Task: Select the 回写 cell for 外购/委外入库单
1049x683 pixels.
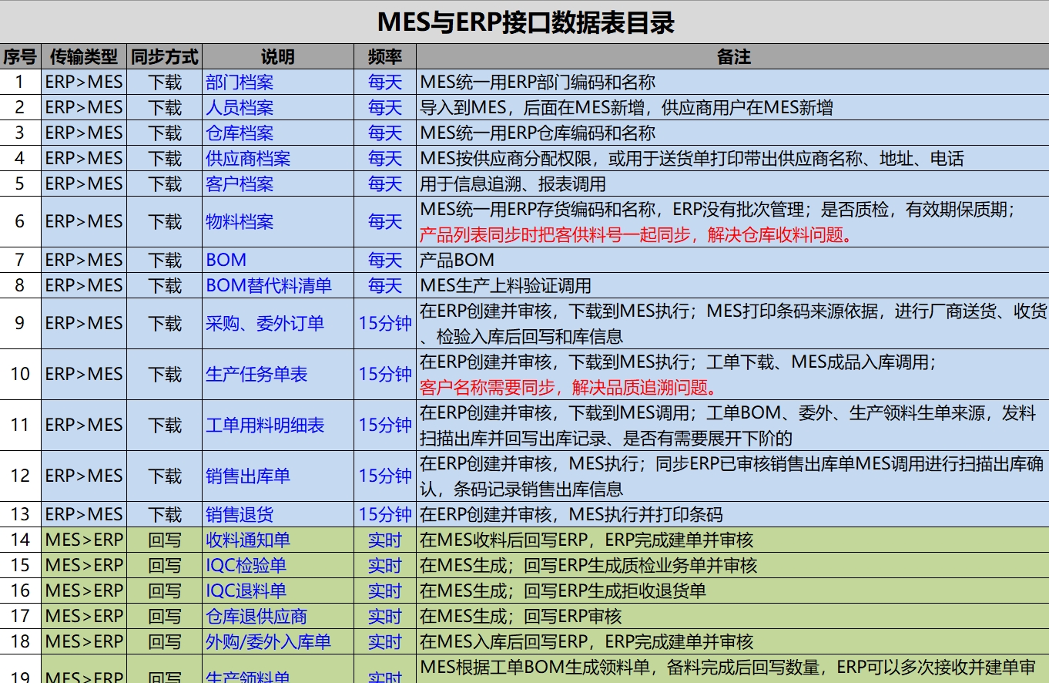Action: coord(164,641)
